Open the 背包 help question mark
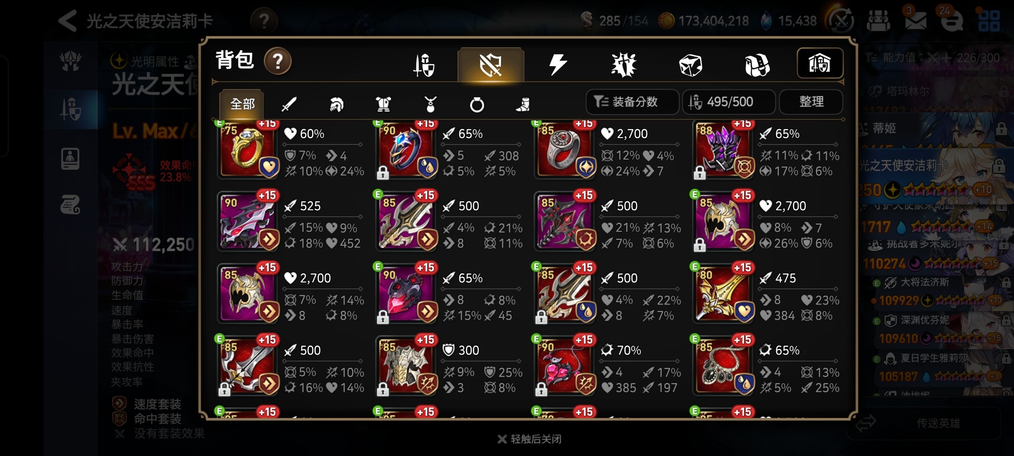This screenshot has width=1014, height=456. pyautogui.click(x=278, y=62)
